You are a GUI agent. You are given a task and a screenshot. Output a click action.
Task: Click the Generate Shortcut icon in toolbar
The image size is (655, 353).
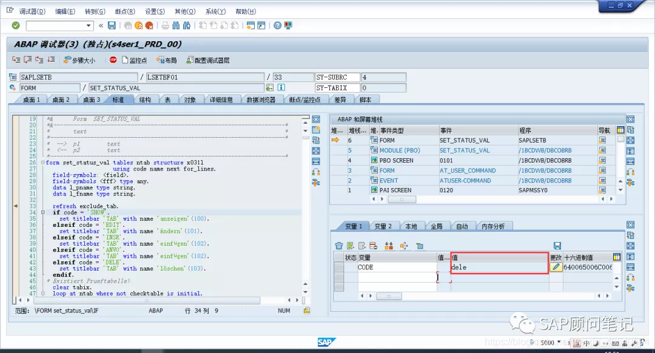tap(261, 25)
